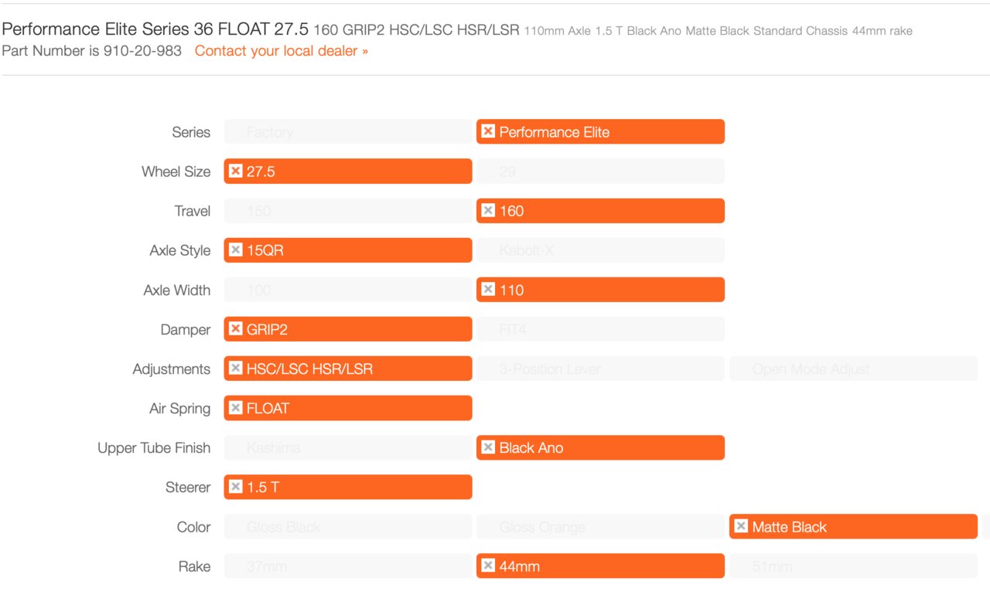Pick the Gloss Black color option
Viewport: 990px width, 605px height.
click(348, 526)
